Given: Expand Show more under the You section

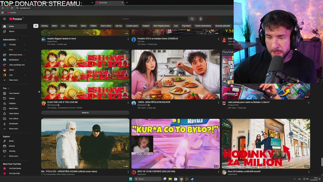Looking at the screenshot, I should click(14, 129).
